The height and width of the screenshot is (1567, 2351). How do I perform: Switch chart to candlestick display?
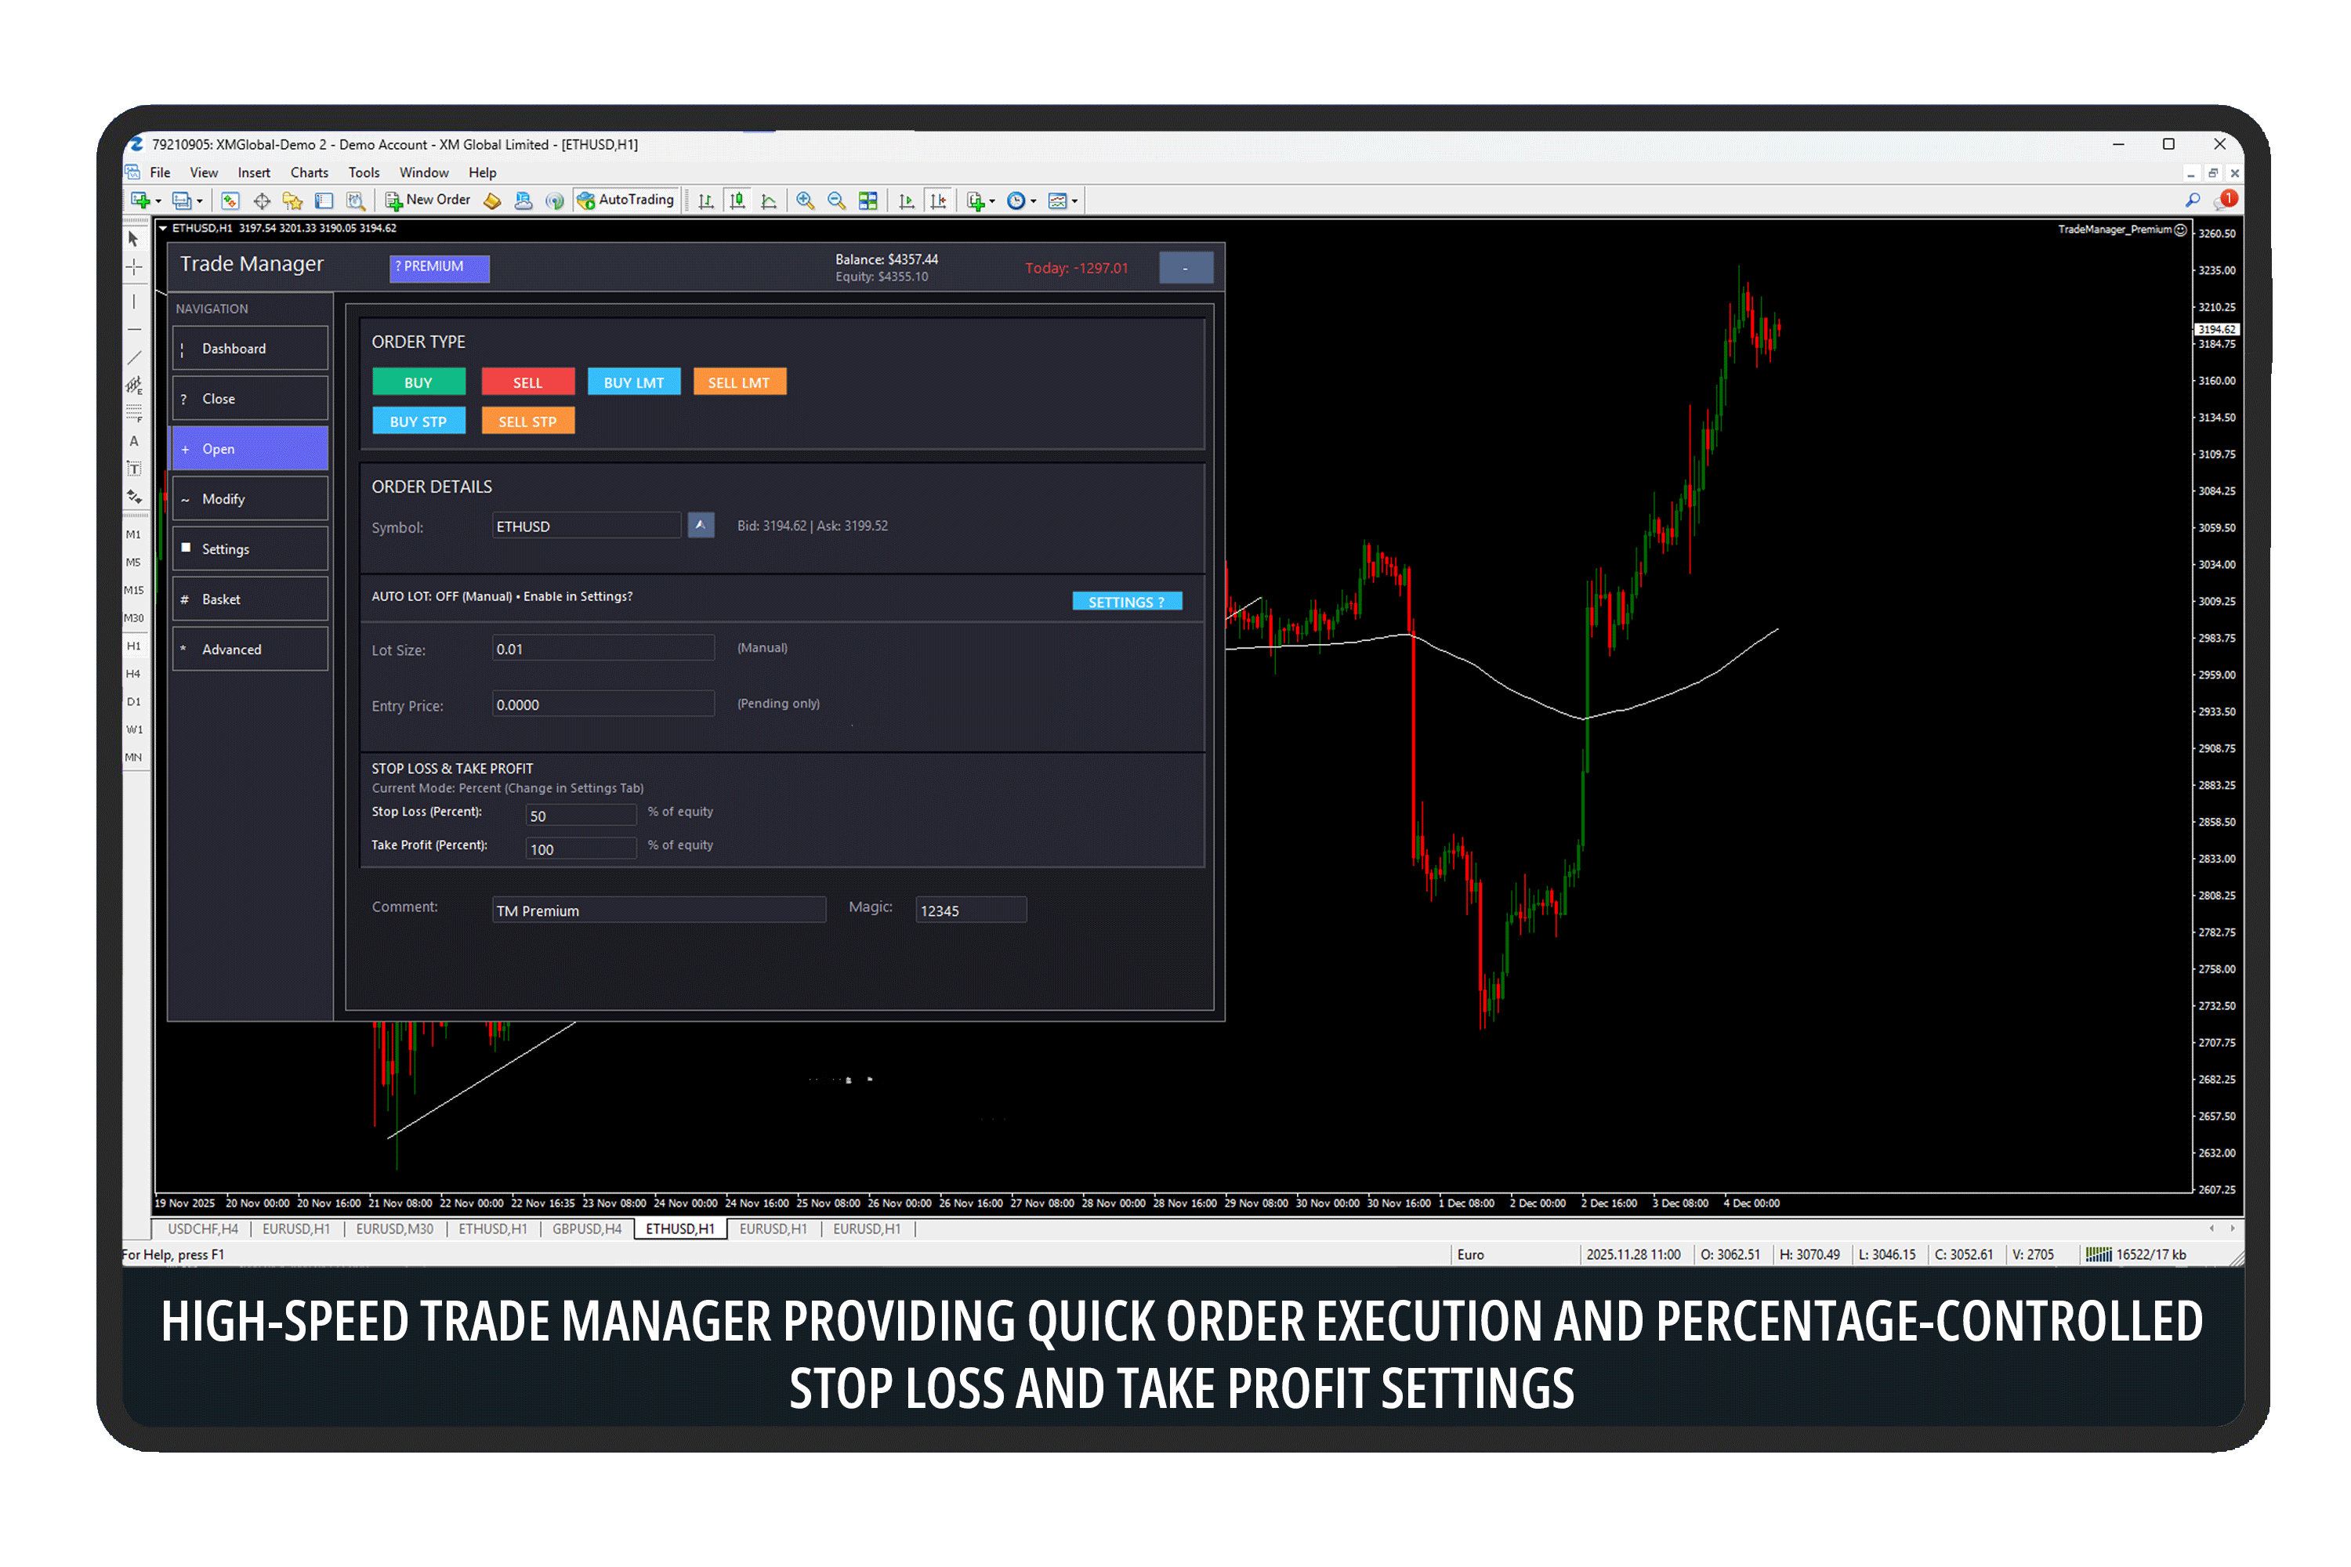click(x=737, y=200)
